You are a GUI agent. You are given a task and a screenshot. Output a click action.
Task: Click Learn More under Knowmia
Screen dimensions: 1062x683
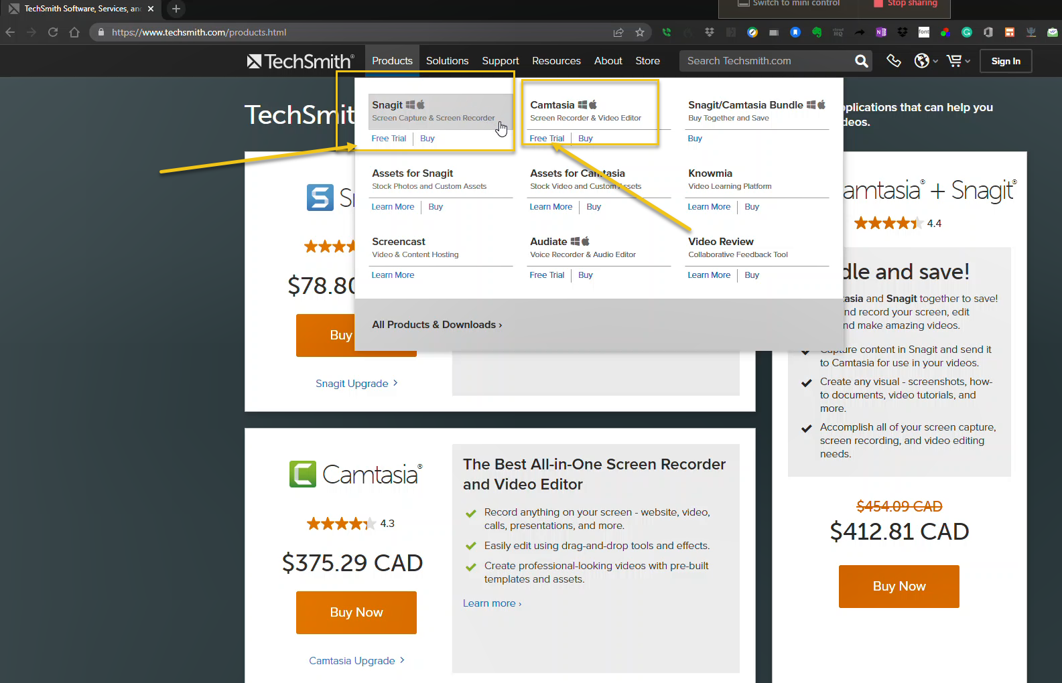[709, 207]
